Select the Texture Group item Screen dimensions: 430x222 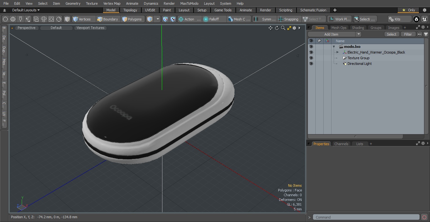358,58
